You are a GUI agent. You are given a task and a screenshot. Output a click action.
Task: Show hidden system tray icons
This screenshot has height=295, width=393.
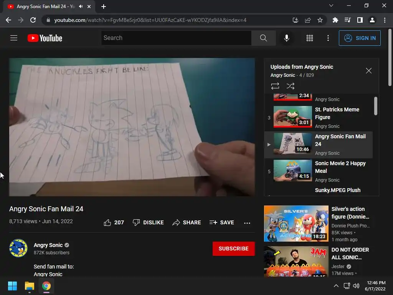[336, 286]
